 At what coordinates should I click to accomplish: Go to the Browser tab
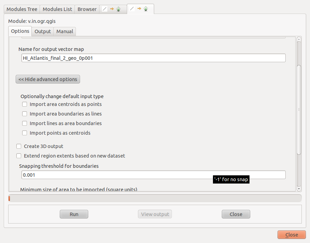pyautogui.click(x=87, y=9)
